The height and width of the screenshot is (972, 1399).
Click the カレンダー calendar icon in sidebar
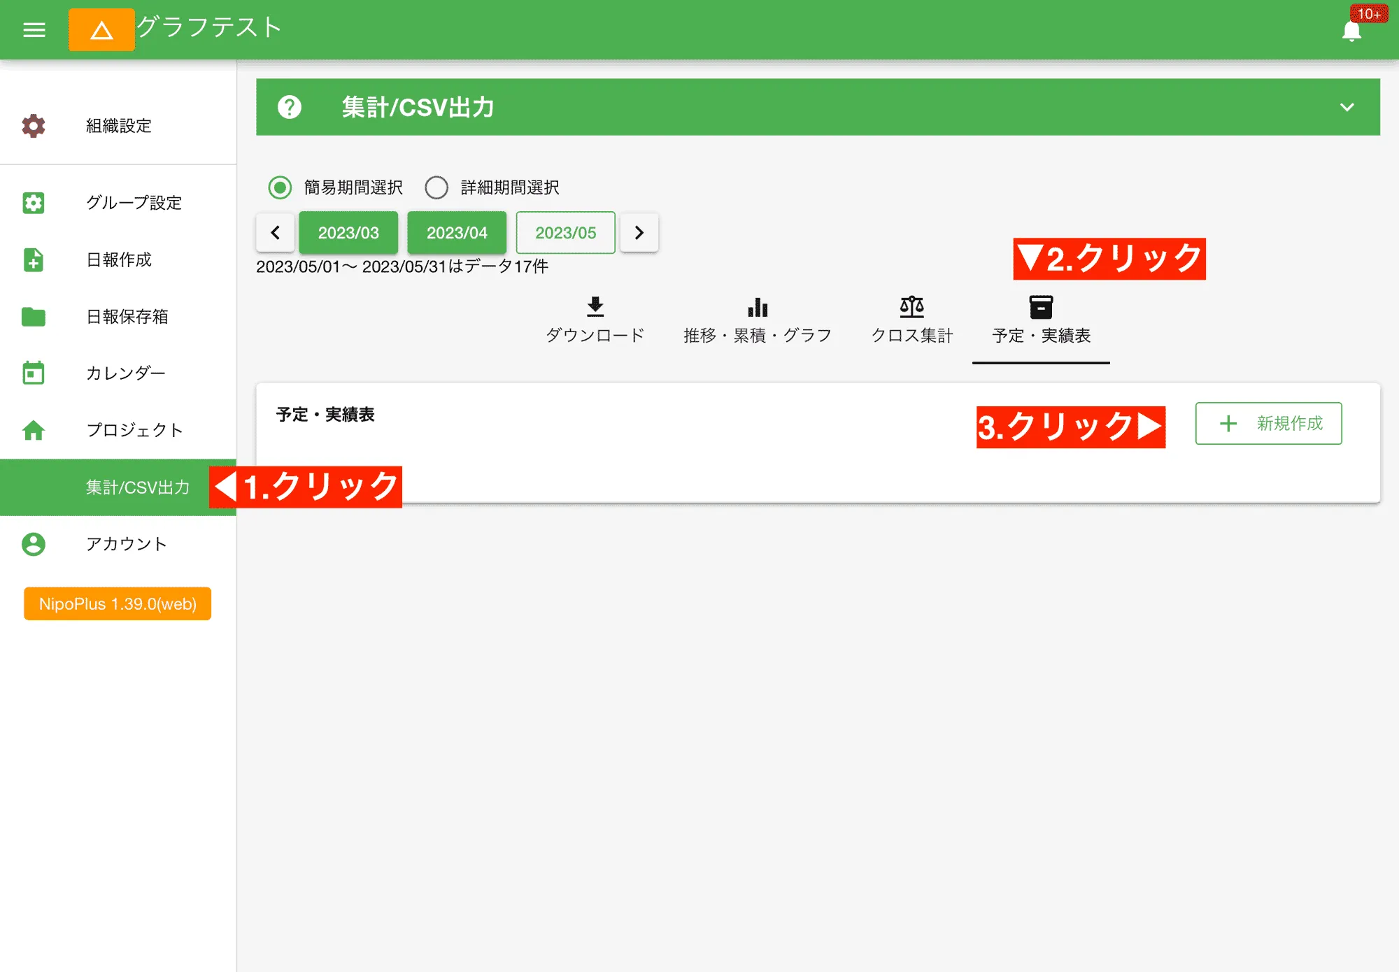click(33, 373)
